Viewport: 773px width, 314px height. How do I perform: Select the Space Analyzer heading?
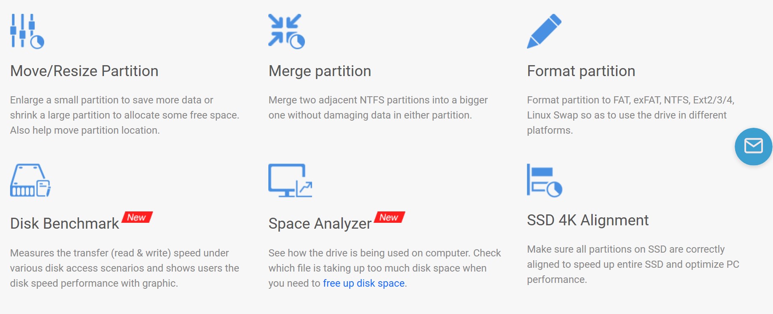point(320,224)
